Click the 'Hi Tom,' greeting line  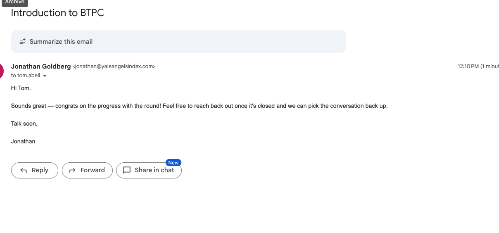[x=21, y=88]
